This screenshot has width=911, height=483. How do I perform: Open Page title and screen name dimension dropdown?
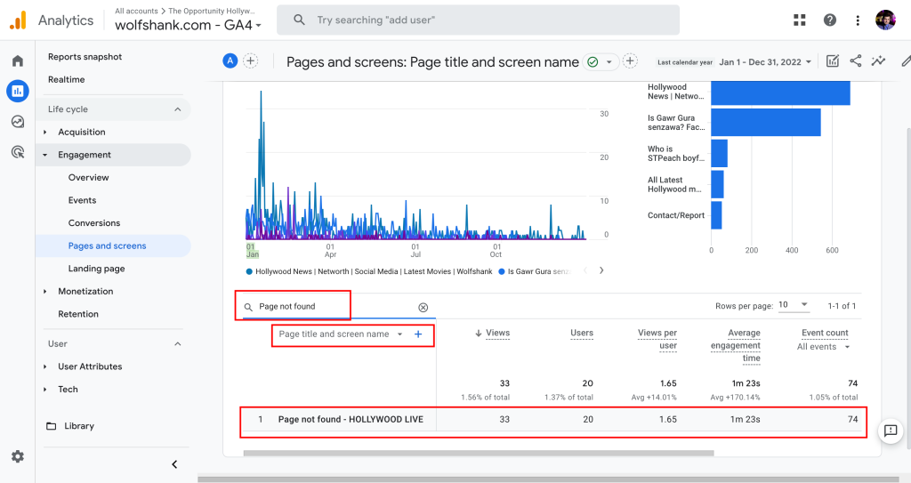point(341,334)
